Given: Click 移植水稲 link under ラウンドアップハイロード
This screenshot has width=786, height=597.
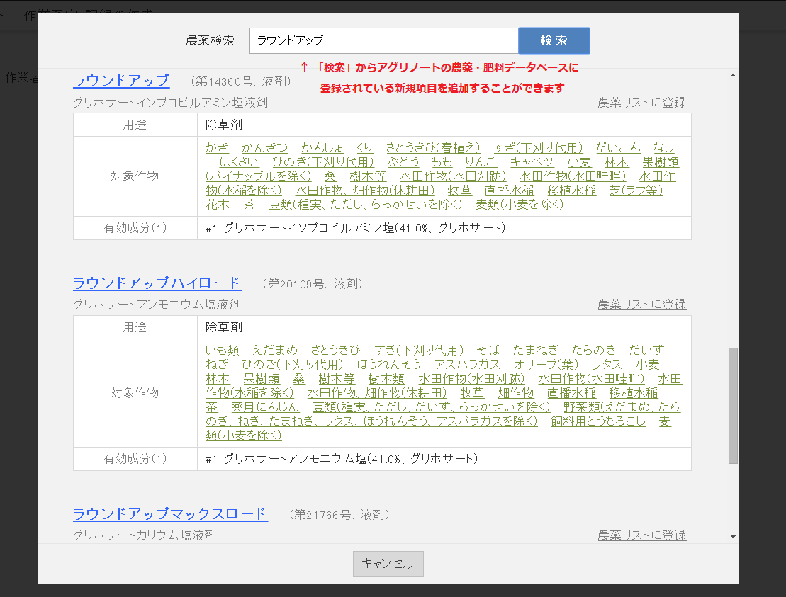Looking at the screenshot, I should pyautogui.click(x=634, y=393).
